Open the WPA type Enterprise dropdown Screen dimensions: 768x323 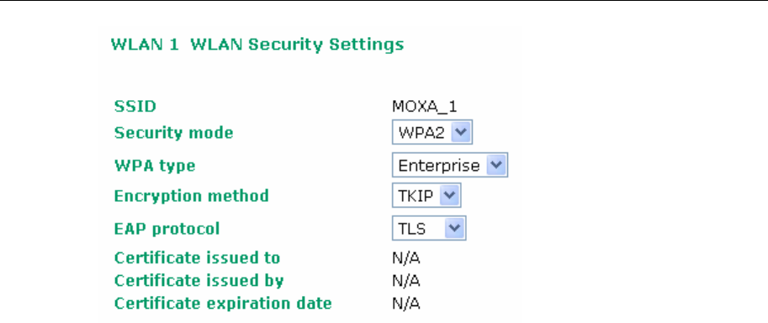pyautogui.click(x=450, y=165)
